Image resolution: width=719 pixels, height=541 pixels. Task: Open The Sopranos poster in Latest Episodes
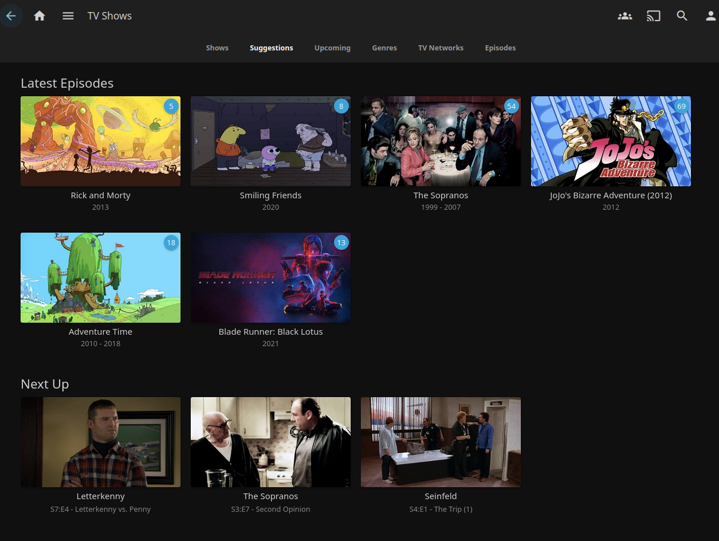click(x=441, y=141)
